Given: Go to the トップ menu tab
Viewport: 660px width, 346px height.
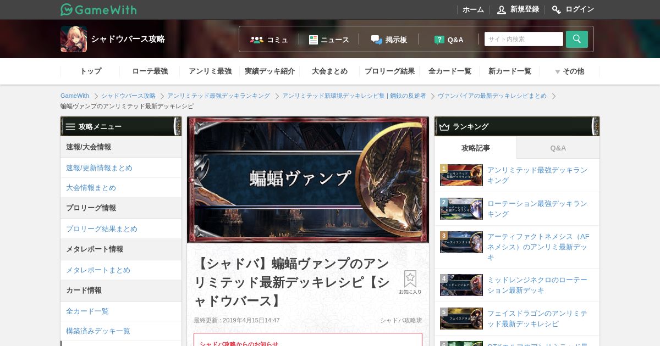Looking at the screenshot, I should pos(90,71).
